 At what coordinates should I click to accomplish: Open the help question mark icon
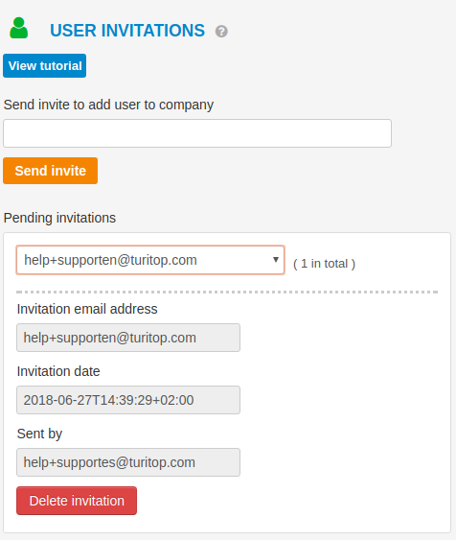pos(221,32)
